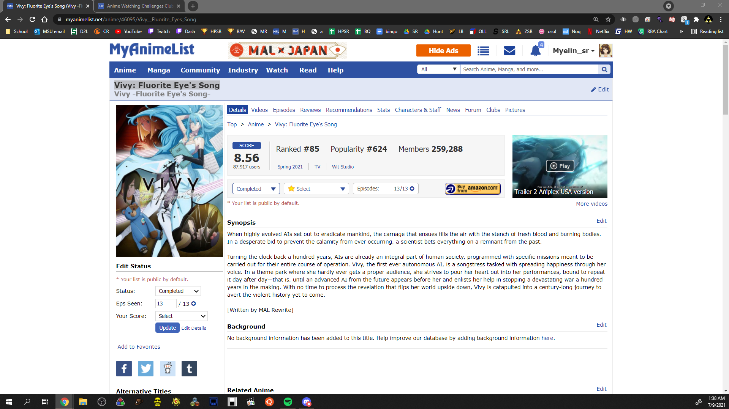Switch to the Episodes tab

pyautogui.click(x=284, y=110)
